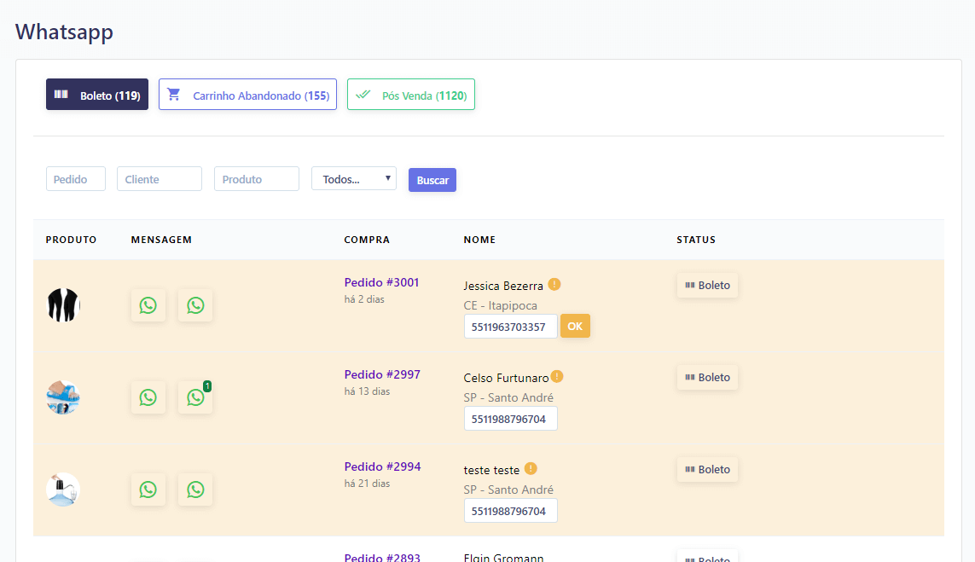
Task: Click the NOME column header
Action: (x=479, y=240)
